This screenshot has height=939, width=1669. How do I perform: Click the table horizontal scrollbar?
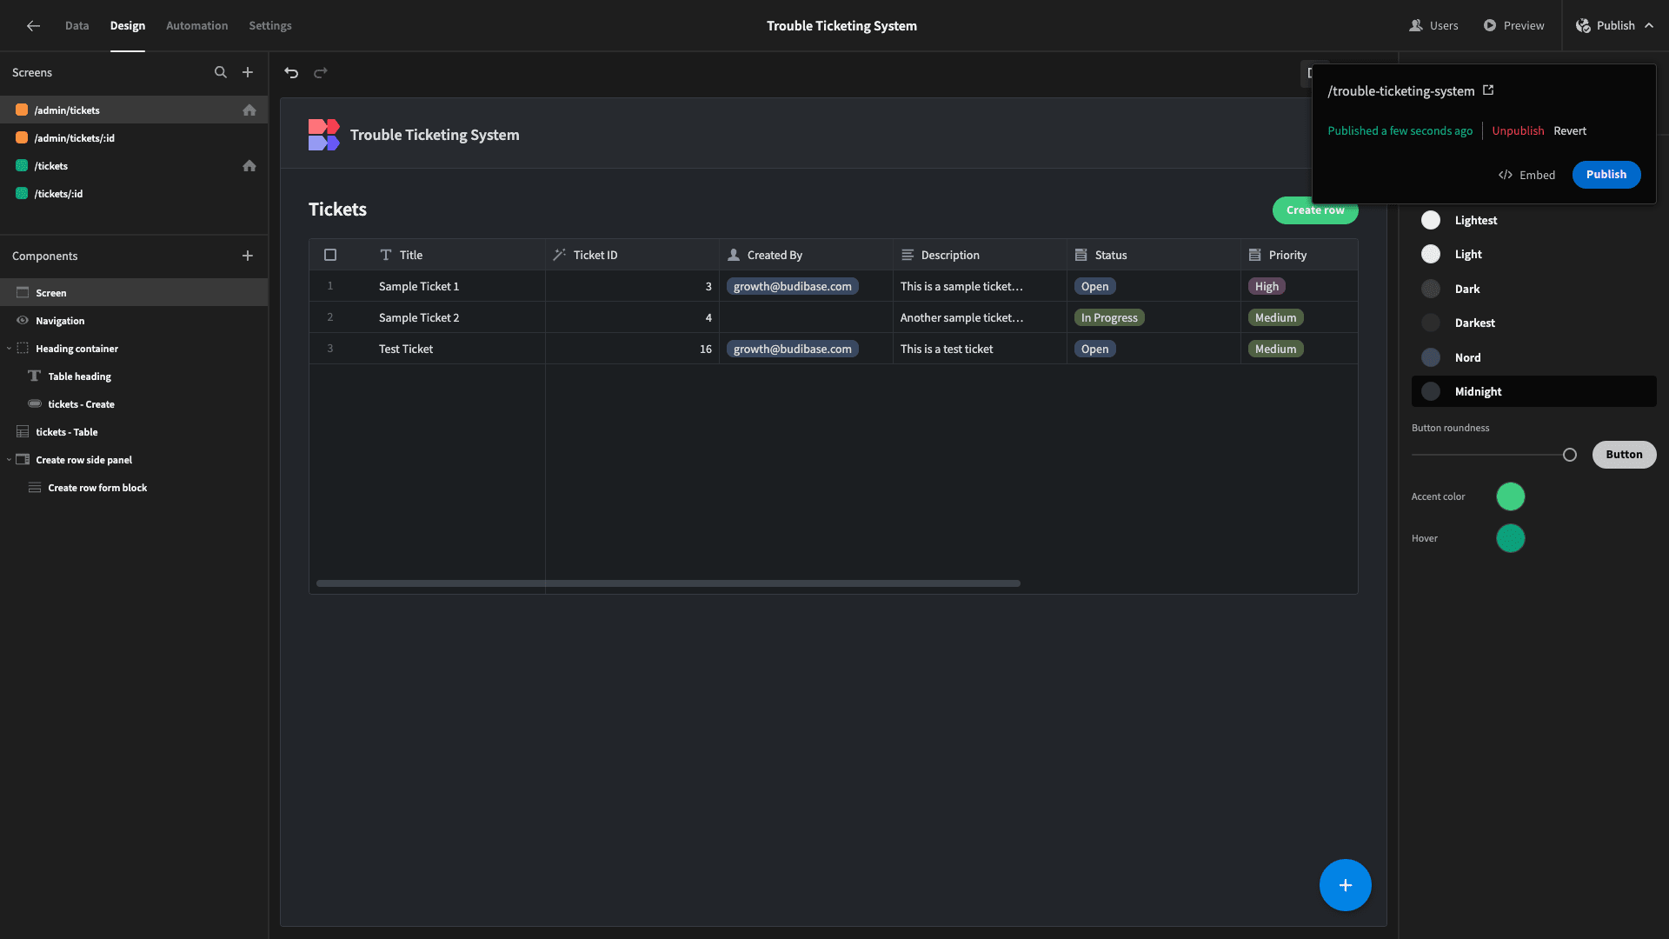coord(668,583)
